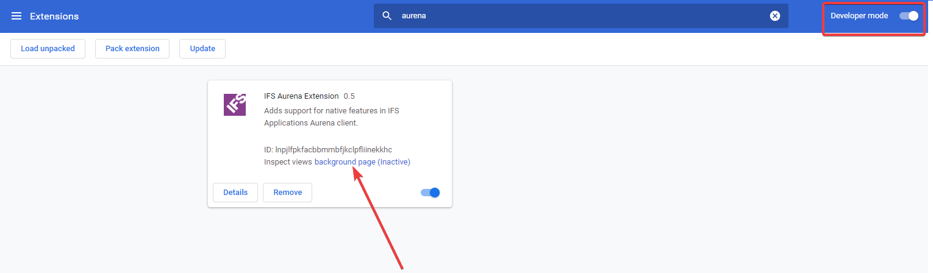The image size is (933, 273).
Task: Click the magnifying glass search icon
Action: tap(387, 16)
